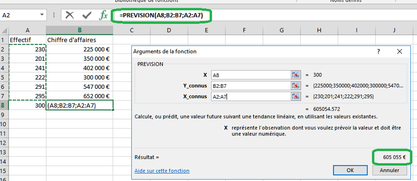Select column G header
Screen dimensions: 417x181
pos(282,30)
